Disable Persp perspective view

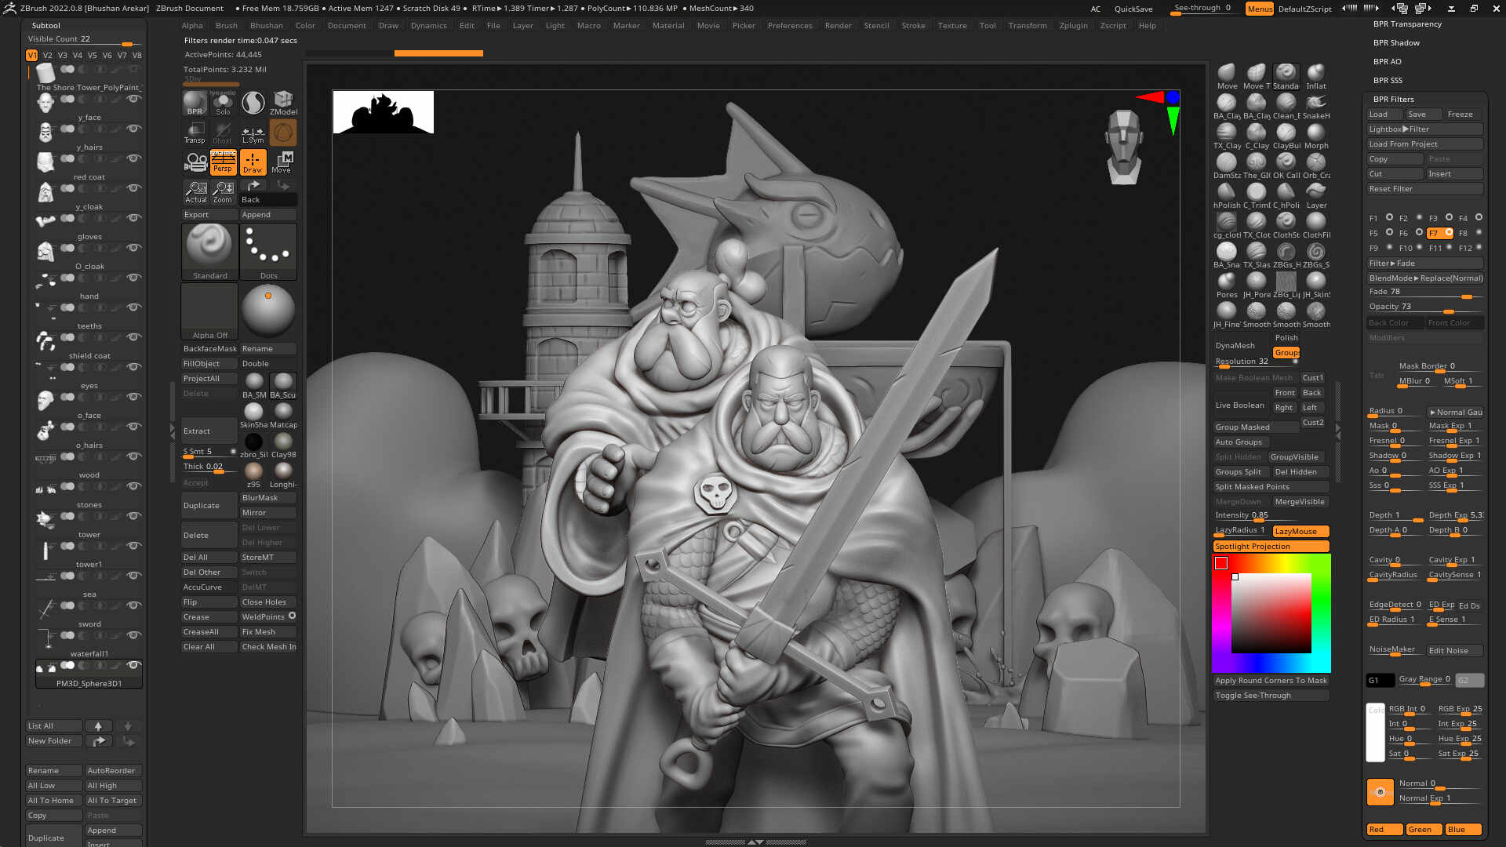tap(224, 162)
